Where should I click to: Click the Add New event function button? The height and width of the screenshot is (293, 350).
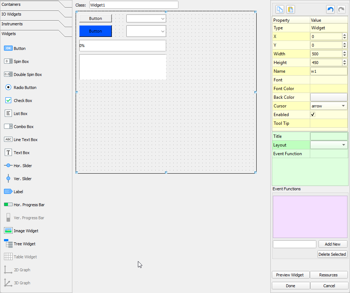tap(333, 244)
